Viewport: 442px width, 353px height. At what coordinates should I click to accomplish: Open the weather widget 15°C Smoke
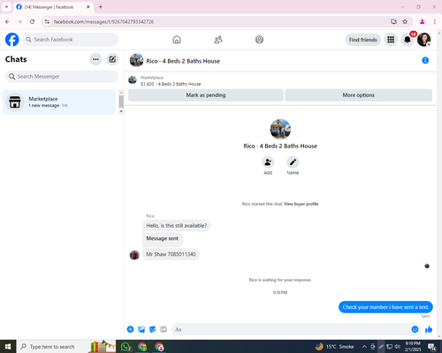tap(334, 347)
